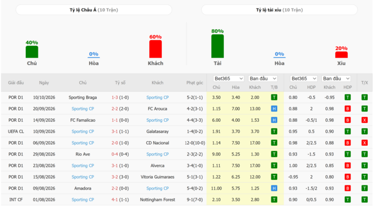Click red HDP B badge in CD Nacional row

[x=348, y=143]
